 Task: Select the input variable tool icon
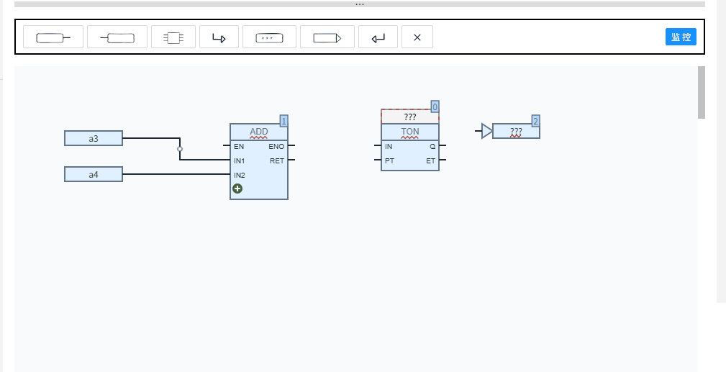[x=53, y=37]
